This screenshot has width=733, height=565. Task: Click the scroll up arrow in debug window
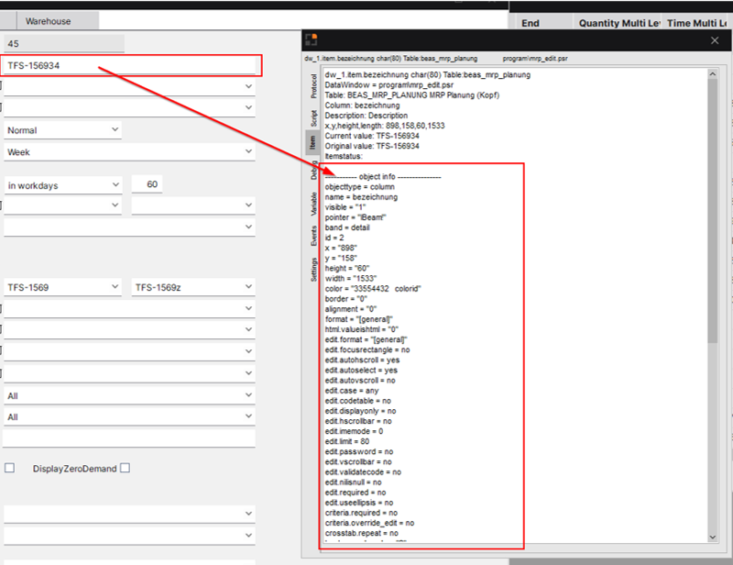713,74
